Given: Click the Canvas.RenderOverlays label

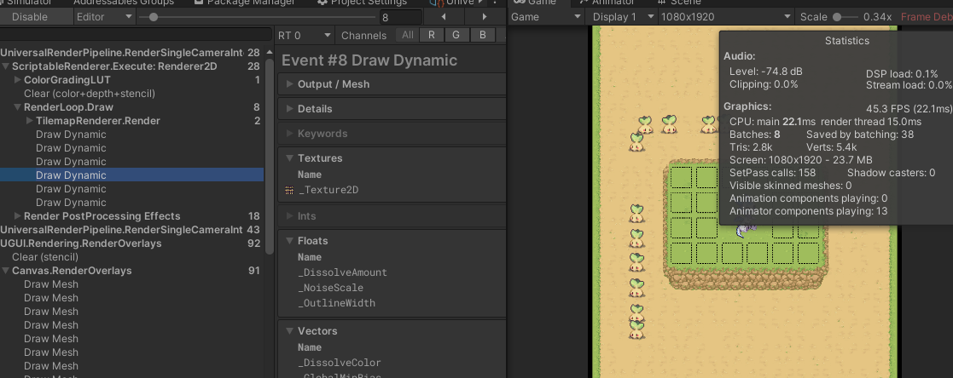Looking at the screenshot, I should coord(72,271).
